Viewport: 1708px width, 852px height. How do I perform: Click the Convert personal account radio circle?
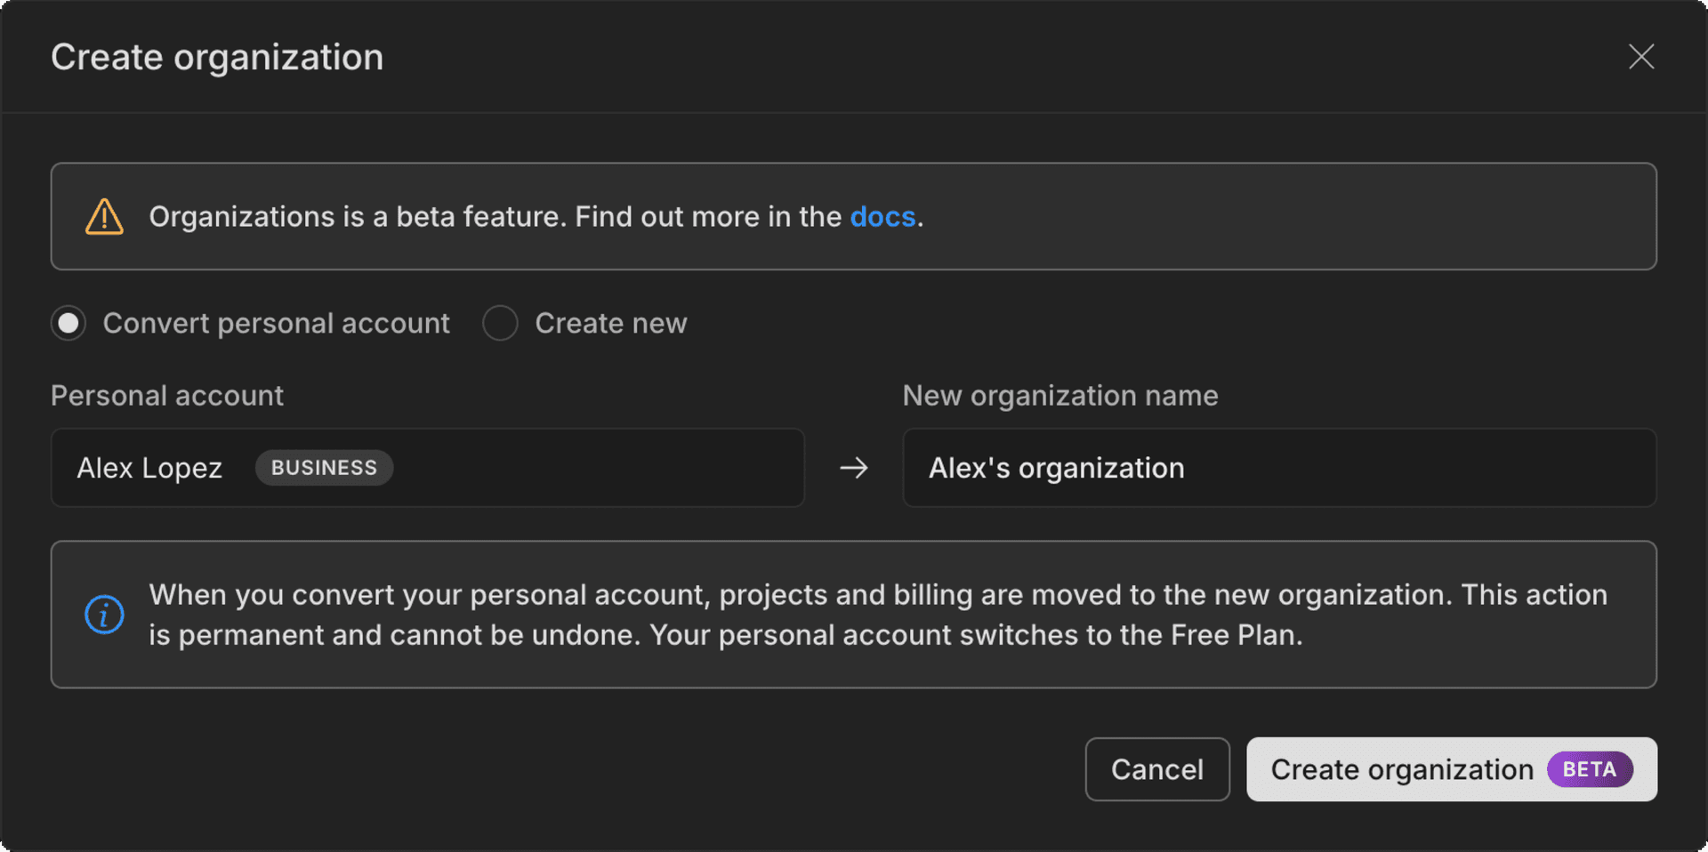click(x=68, y=323)
